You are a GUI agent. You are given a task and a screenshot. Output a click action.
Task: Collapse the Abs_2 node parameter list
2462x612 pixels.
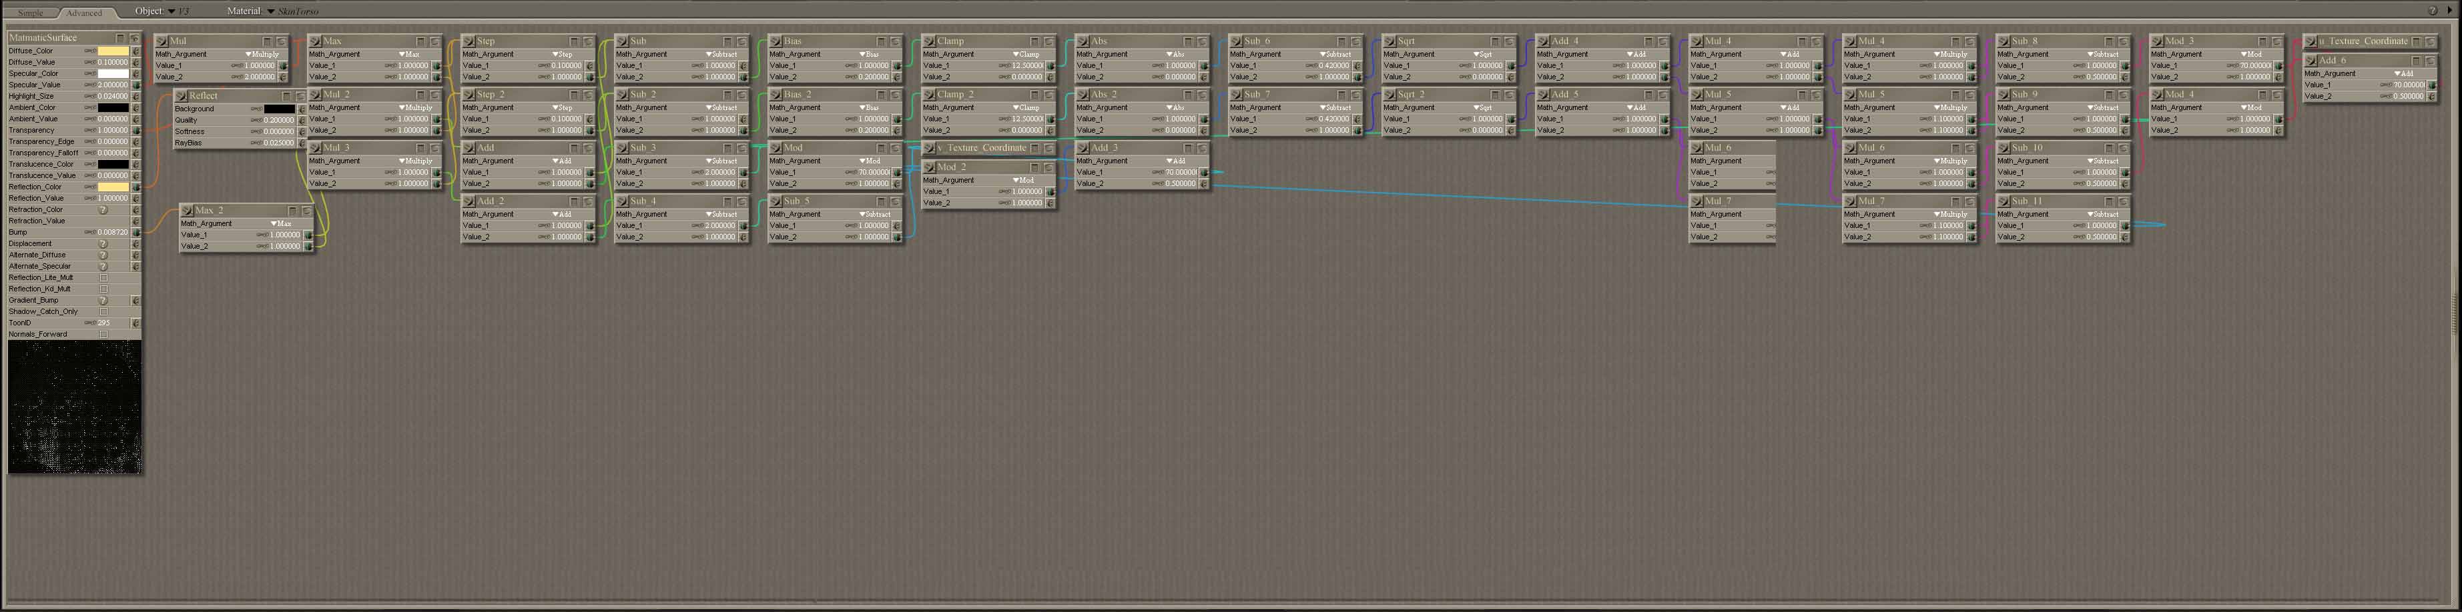tap(1188, 95)
